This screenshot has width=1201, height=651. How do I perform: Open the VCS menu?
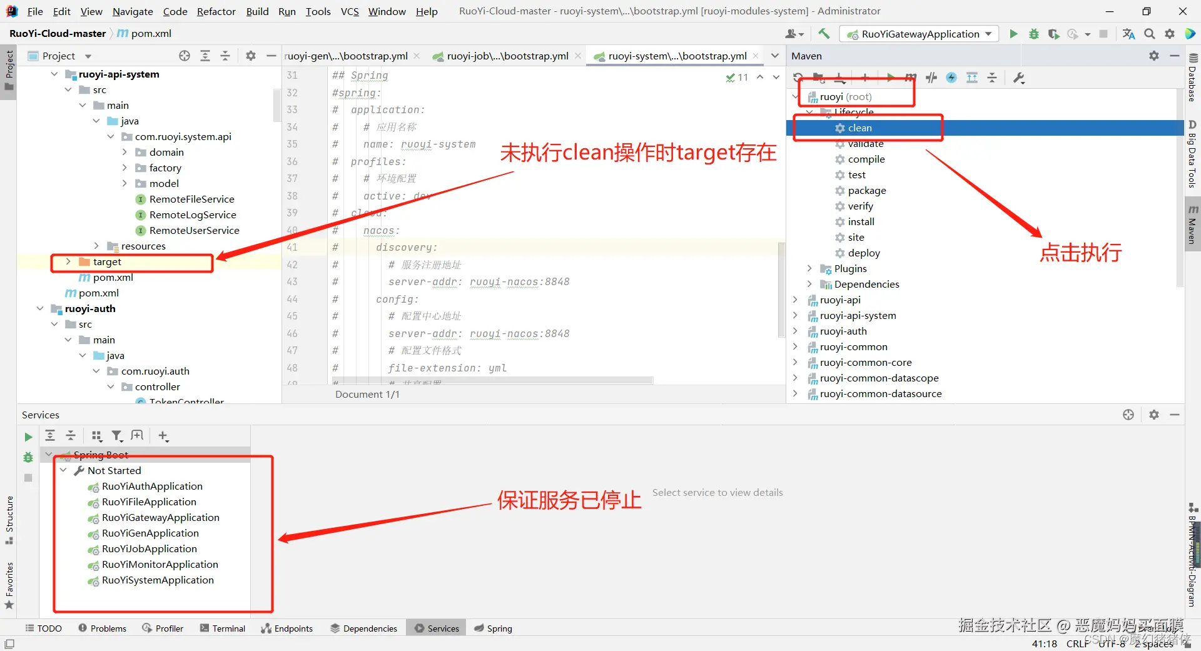(350, 11)
